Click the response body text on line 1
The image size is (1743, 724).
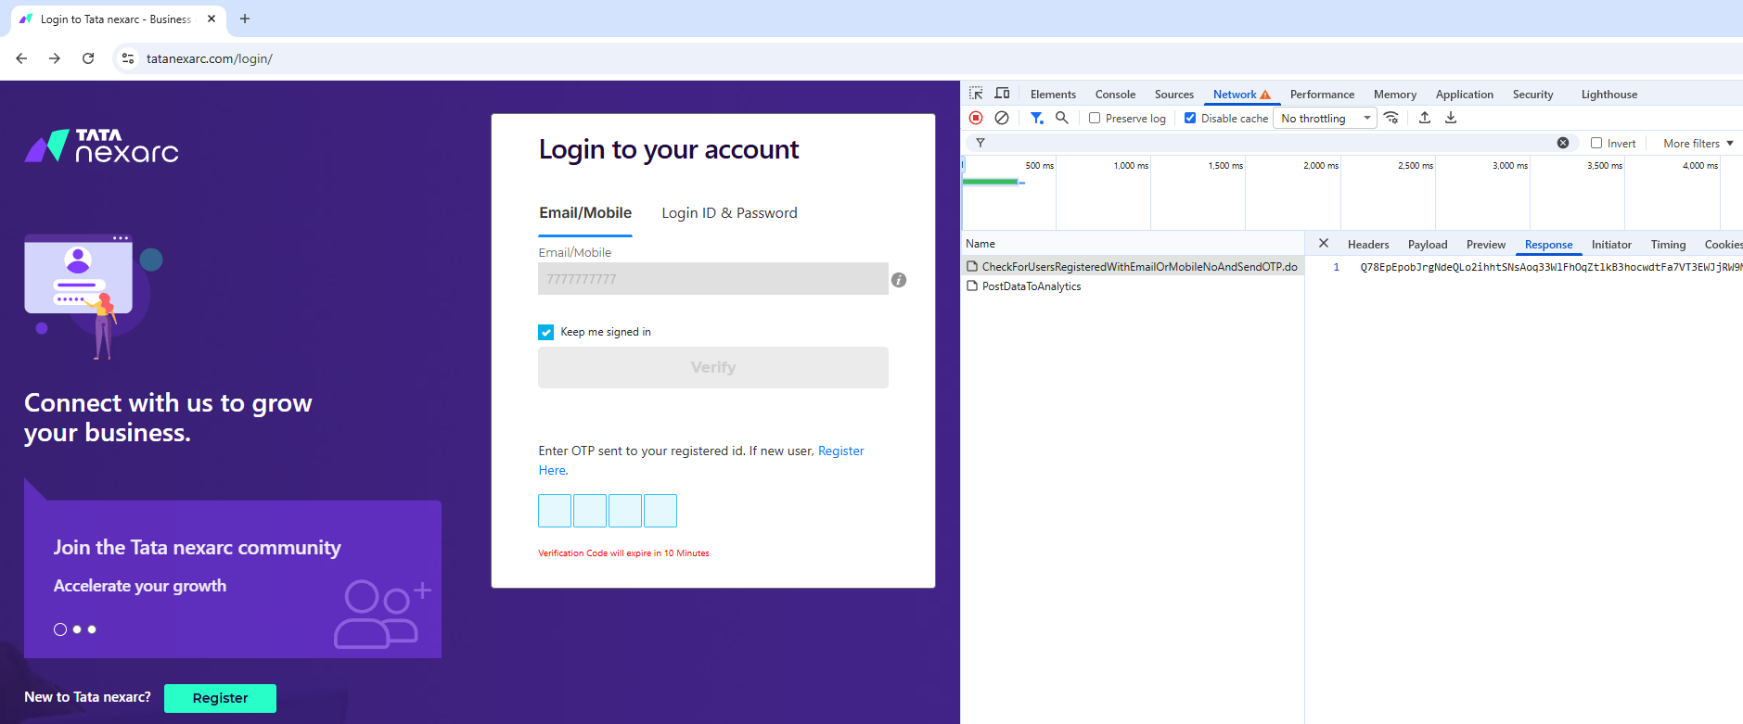coord(1551,267)
